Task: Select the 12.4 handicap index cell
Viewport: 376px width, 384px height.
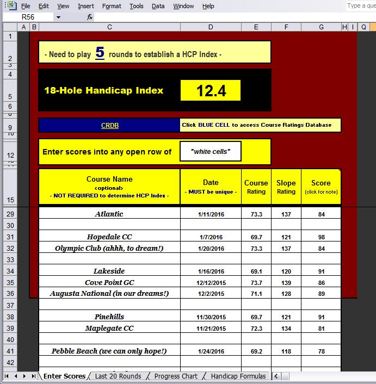Action: (211, 90)
